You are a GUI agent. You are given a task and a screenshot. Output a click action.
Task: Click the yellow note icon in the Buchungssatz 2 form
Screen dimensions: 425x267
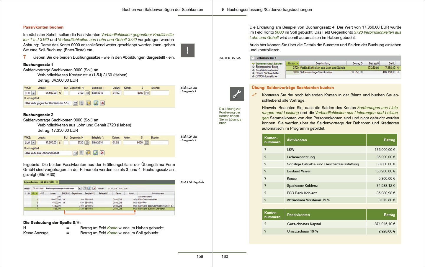88,153
